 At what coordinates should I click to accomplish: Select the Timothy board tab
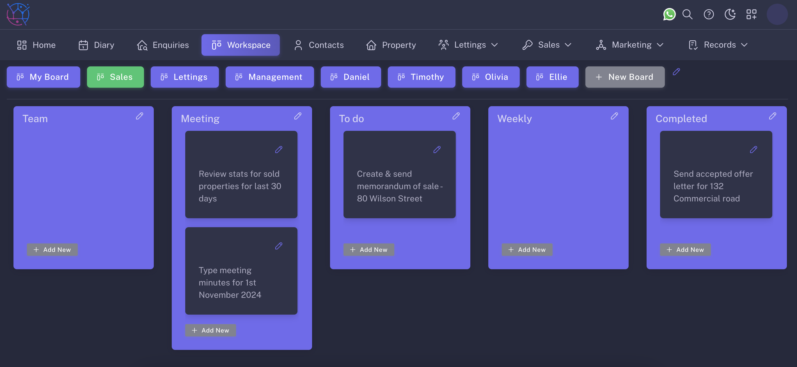pyautogui.click(x=421, y=77)
